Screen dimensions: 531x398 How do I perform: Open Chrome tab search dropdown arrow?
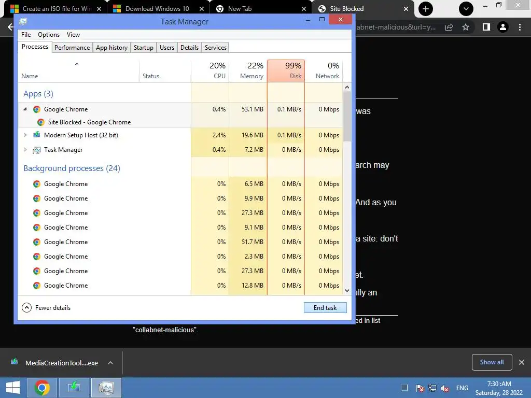(466, 9)
